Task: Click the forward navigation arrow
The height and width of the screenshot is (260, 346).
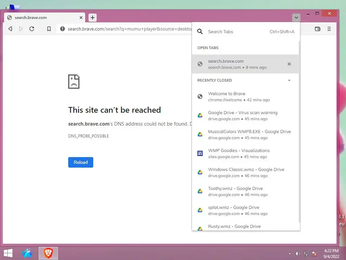Action: pyautogui.click(x=21, y=29)
